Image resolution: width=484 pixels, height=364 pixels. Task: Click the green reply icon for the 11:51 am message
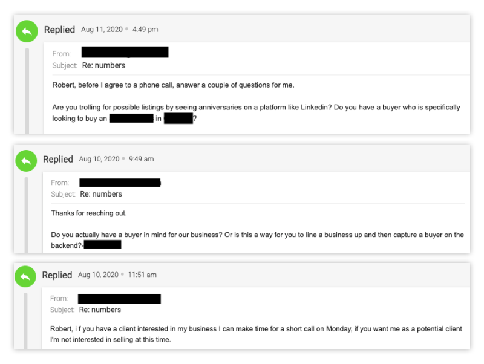click(25, 276)
